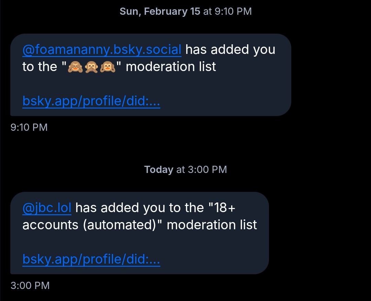Click the "Today at 3:00 PM" date header
Image resolution: width=371 pixels, height=301 pixels.
[x=185, y=170]
